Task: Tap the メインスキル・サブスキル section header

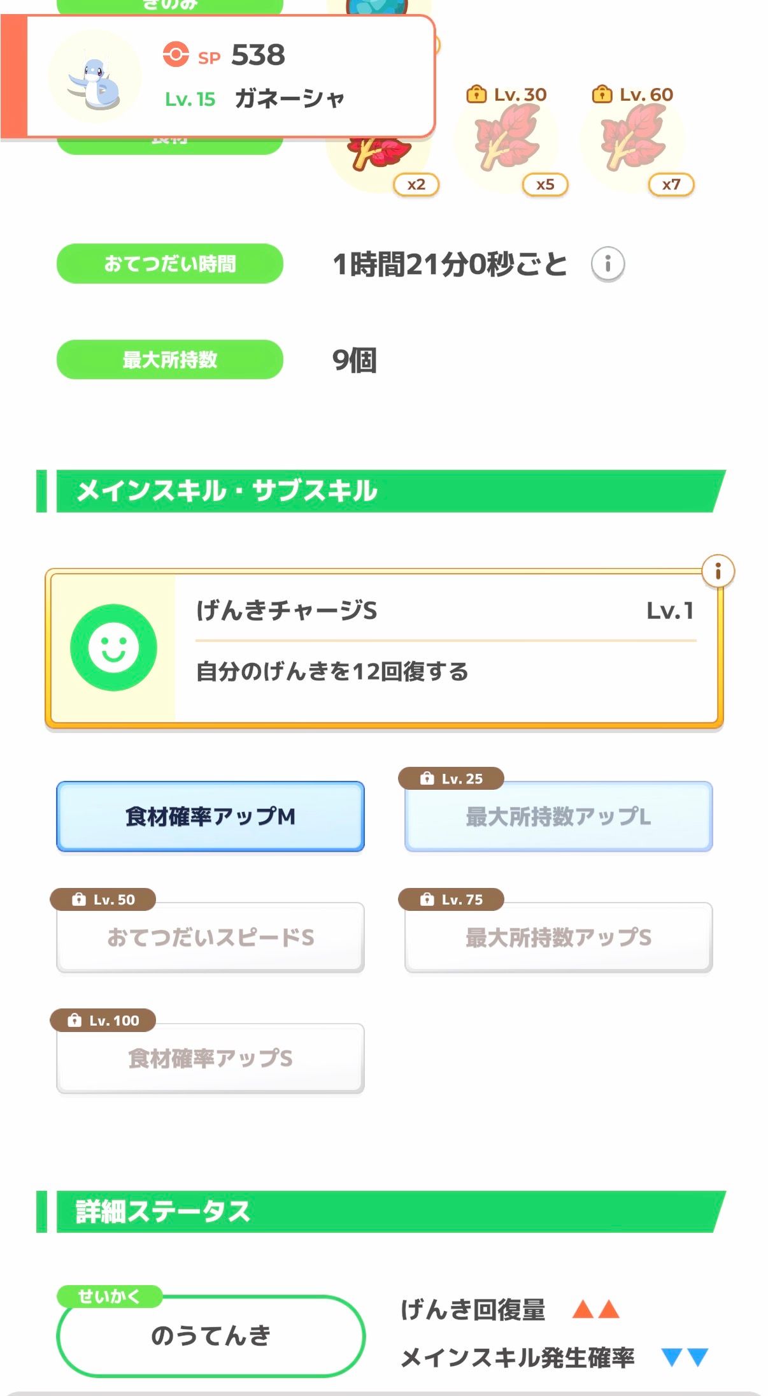Action: point(382,491)
